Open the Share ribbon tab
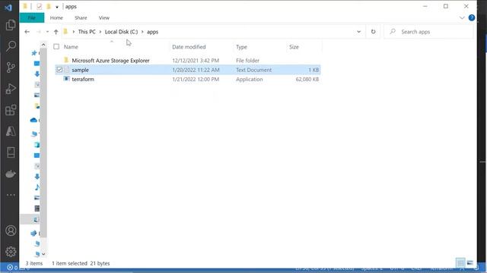The image size is (487, 273). tap(81, 18)
